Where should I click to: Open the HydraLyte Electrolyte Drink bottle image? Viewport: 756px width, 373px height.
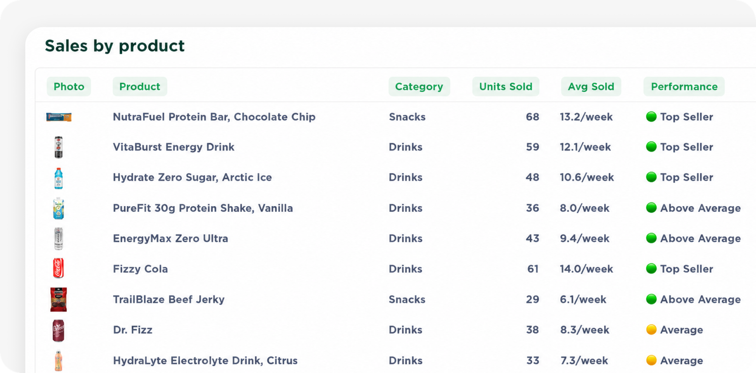58,360
